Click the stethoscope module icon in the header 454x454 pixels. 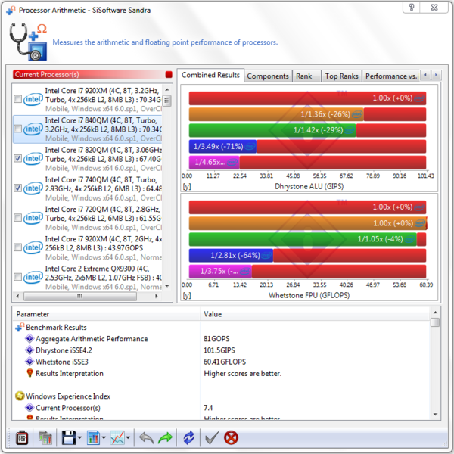pyautogui.click(x=28, y=42)
